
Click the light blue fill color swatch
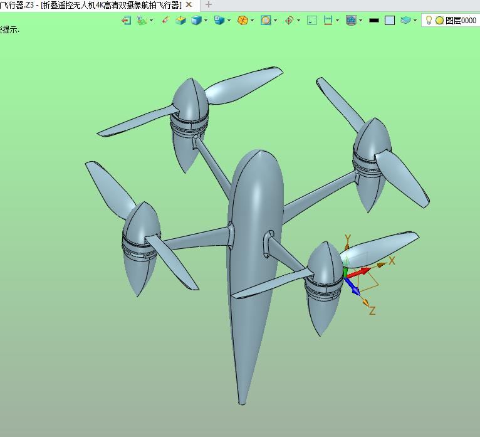click(x=390, y=21)
